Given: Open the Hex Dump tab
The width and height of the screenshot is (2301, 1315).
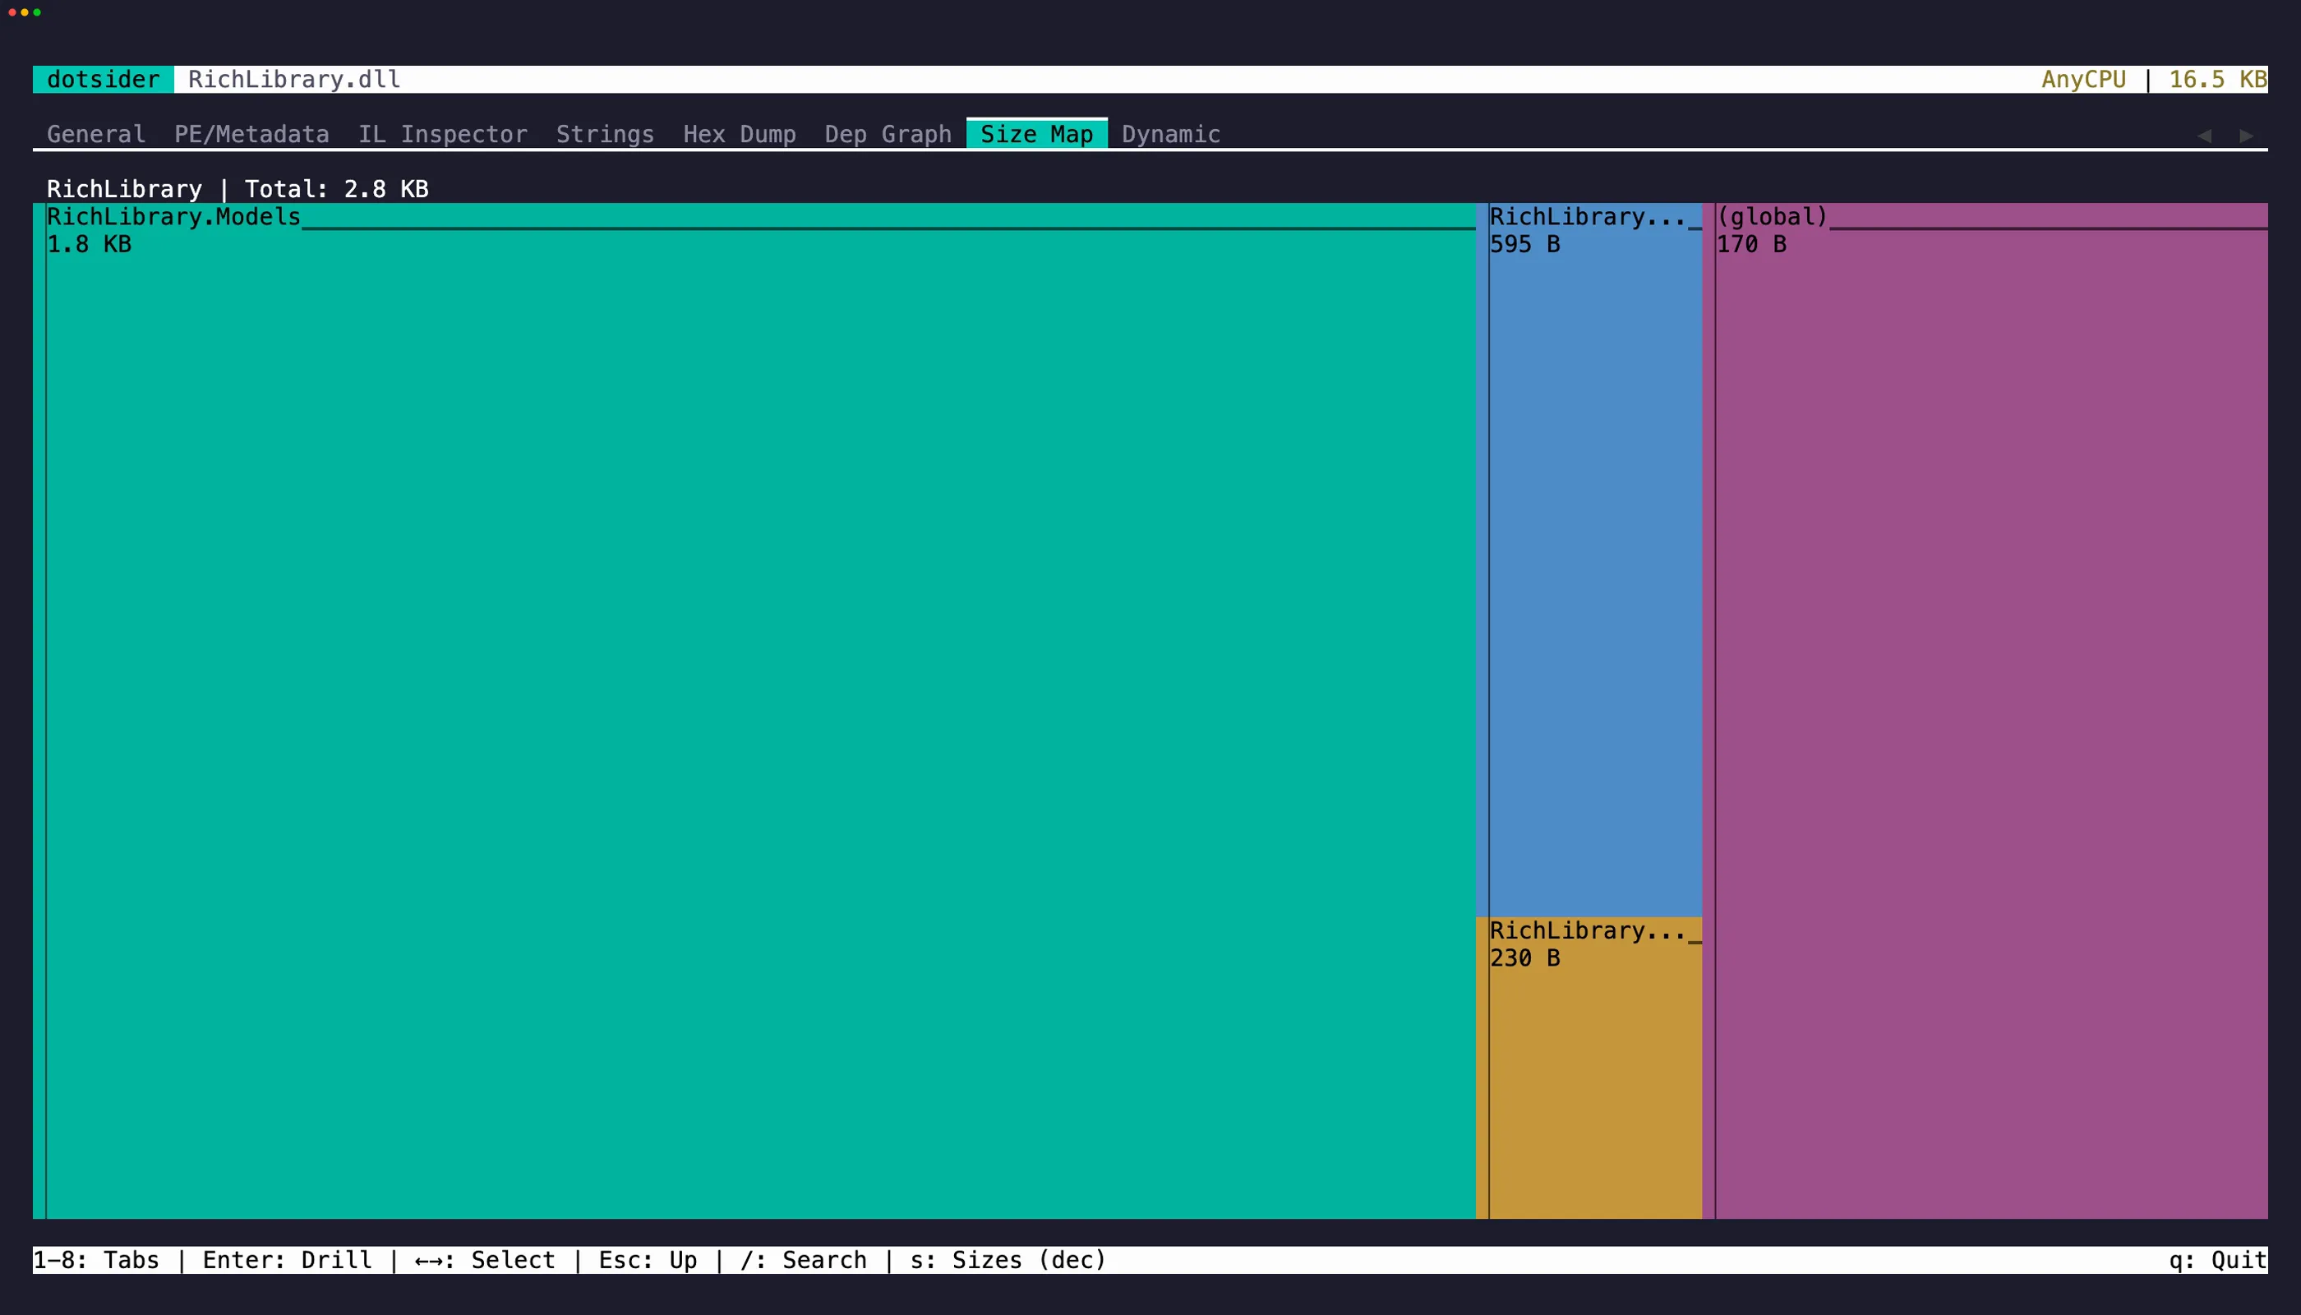Looking at the screenshot, I should (739, 134).
